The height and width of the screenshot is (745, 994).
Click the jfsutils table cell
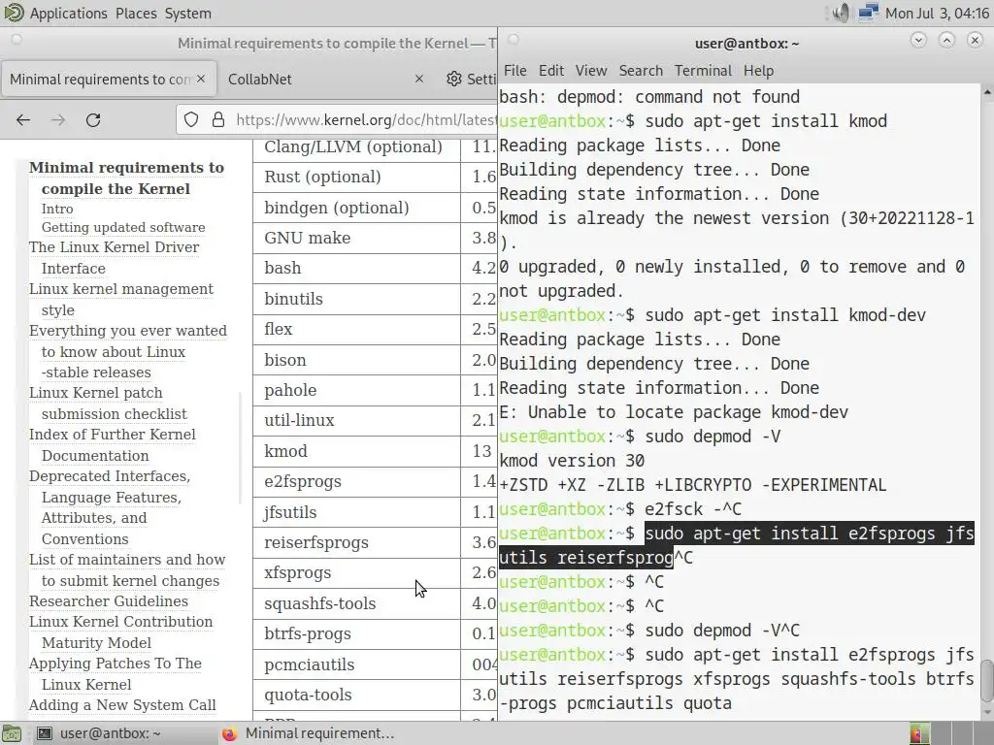(x=356, y=512)
